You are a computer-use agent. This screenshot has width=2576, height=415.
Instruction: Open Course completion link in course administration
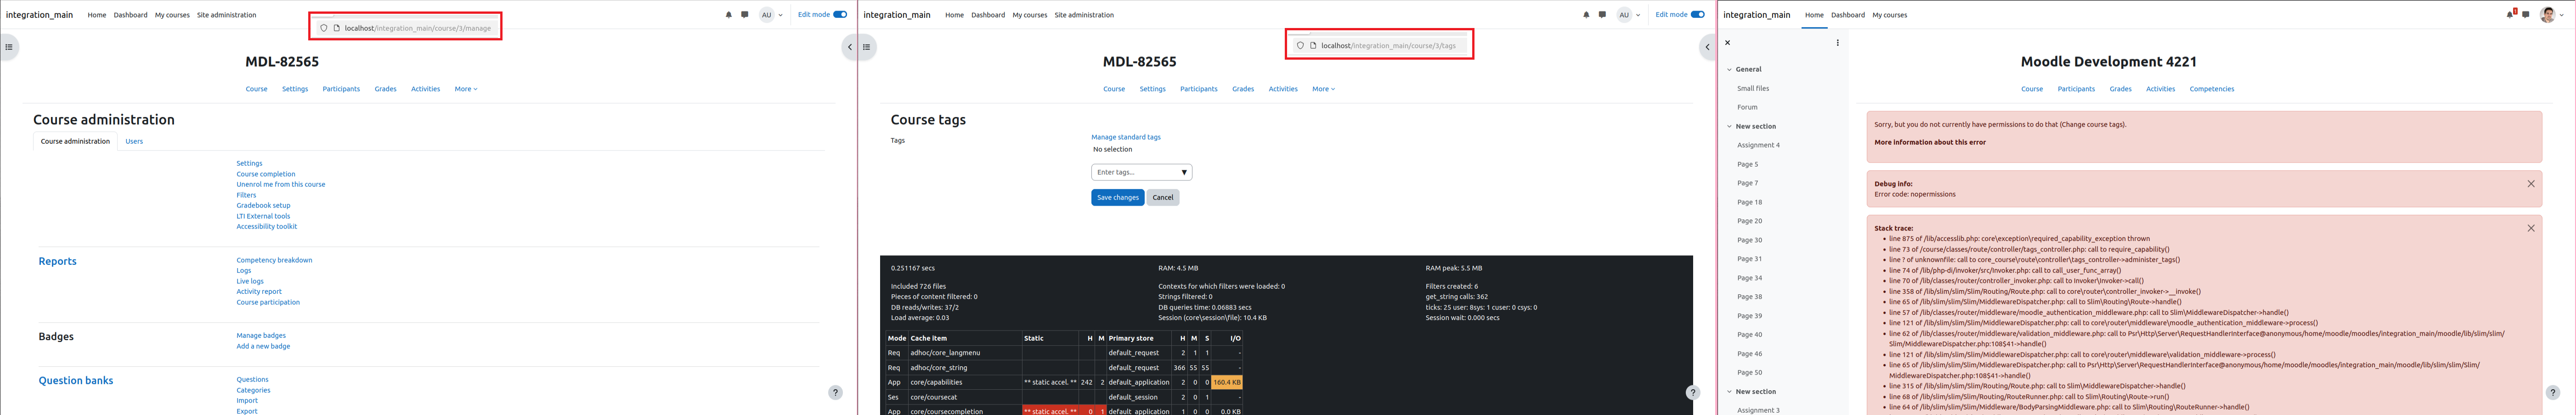point(266,174)
